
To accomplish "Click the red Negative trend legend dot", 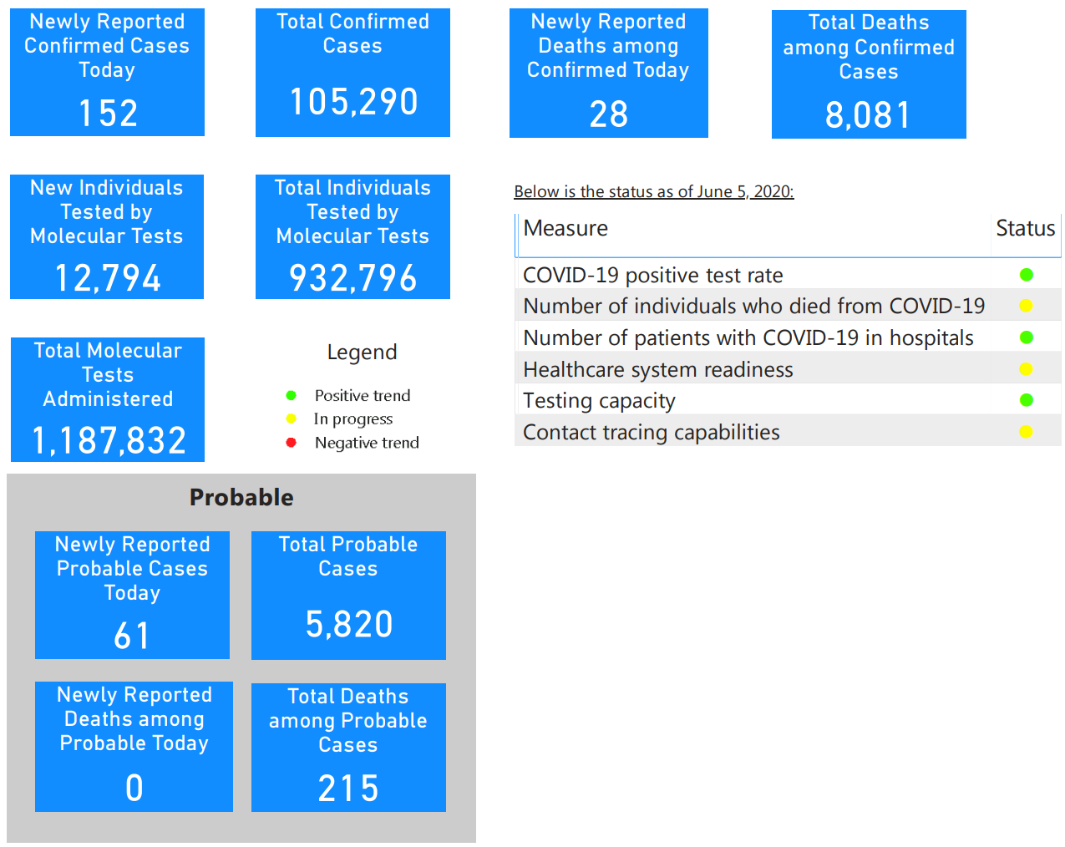I will 291,442.
